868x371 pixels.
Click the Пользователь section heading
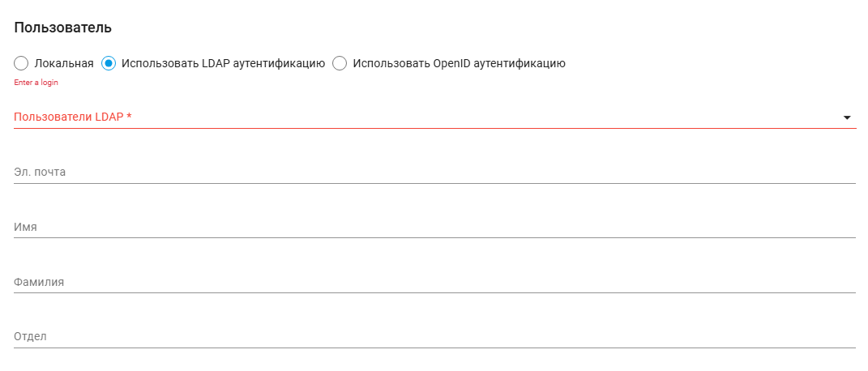coord(62,28)
